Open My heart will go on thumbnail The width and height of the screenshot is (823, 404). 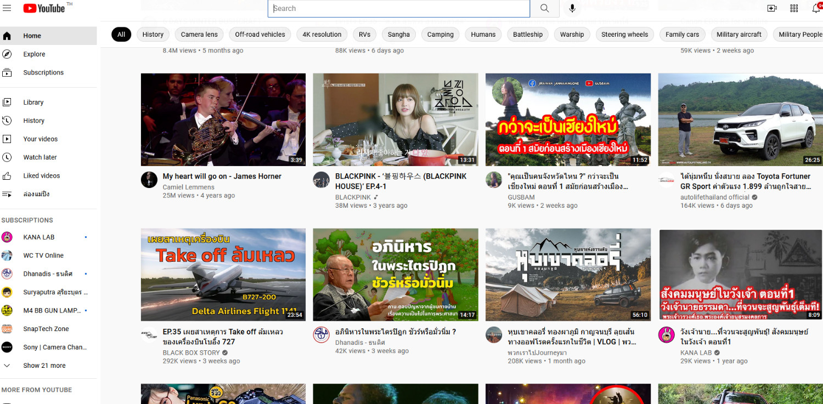click(223, 120)
